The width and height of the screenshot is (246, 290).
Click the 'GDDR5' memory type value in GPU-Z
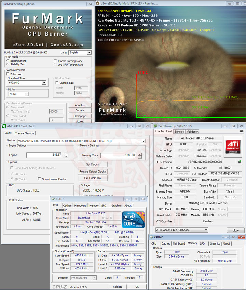coord(185,192)
